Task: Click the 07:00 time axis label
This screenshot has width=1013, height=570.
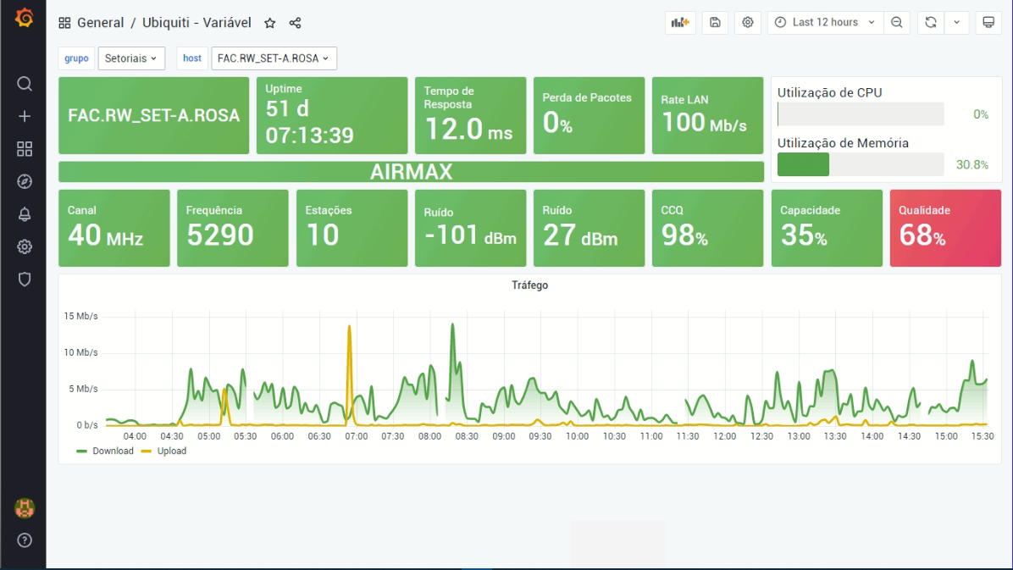Action: pyautogui.click(x=356, y=436)
